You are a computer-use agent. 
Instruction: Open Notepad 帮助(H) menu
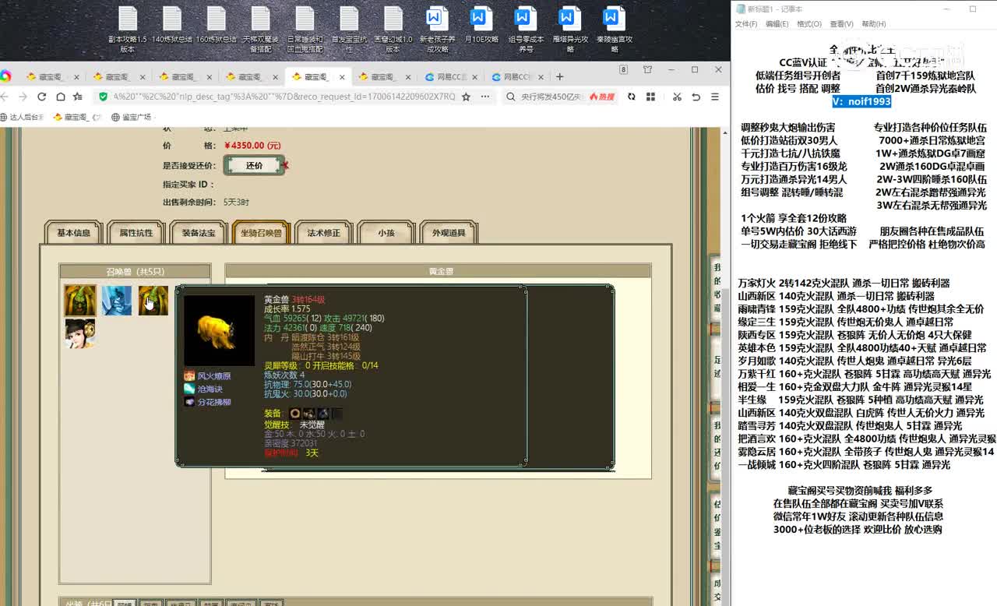click(873, 24)
